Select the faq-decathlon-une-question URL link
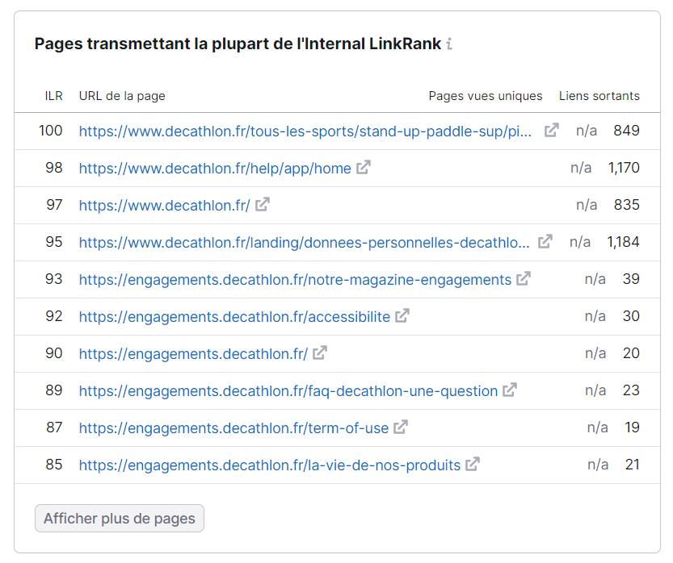 click(x=287, y=390)
